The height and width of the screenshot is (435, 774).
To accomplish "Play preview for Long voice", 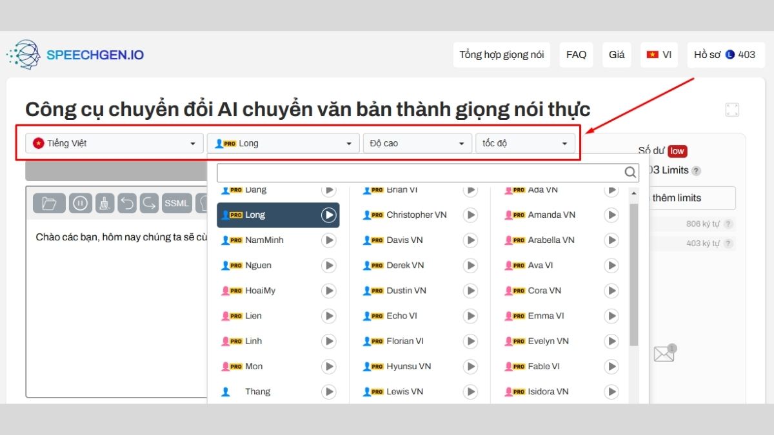I will (329, 215).
